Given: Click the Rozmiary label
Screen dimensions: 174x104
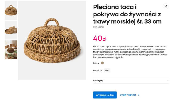Looking at the screenshot, I should [x=97, y=70].
